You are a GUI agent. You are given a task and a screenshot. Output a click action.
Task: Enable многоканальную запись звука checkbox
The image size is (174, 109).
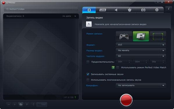[x=88, y=80]
